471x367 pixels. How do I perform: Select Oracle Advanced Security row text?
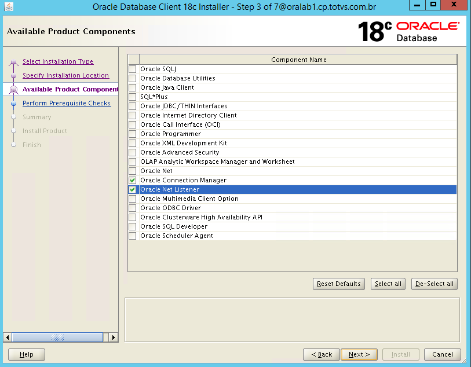click(x=180, y=152)
